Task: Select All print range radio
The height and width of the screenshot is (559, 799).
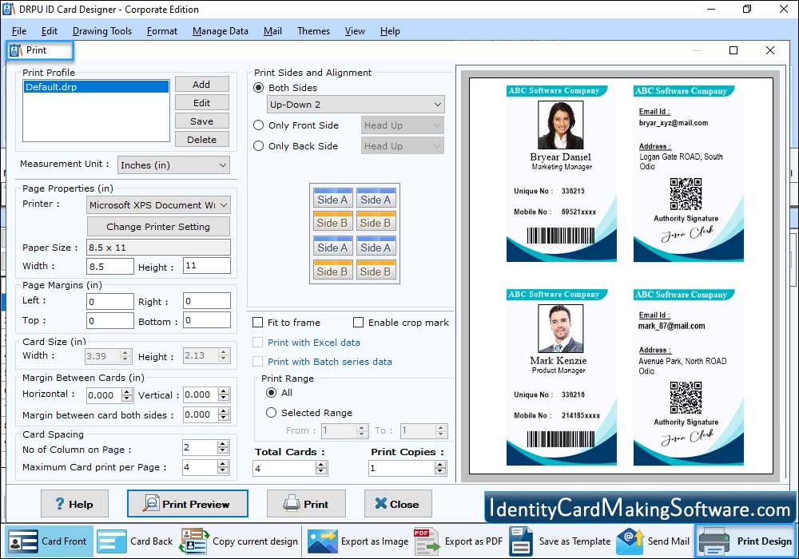Action: (x=272, y=393)
